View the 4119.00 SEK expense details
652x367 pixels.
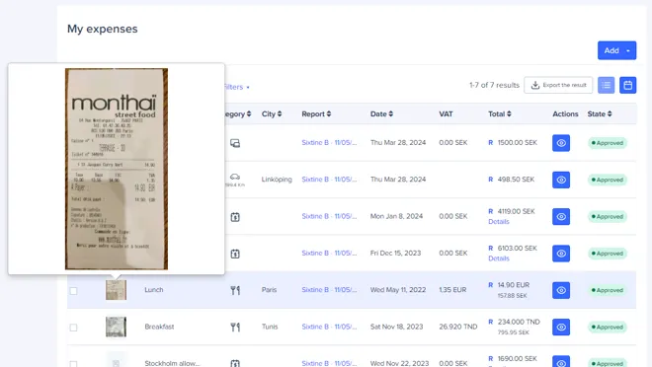pos(561,217)
